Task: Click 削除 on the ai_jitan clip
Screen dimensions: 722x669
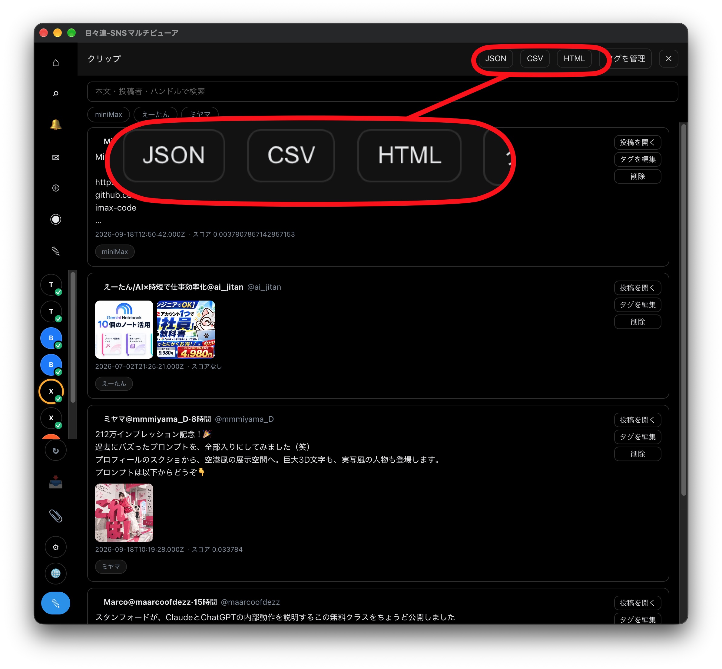Action: (x=637, y=322)
